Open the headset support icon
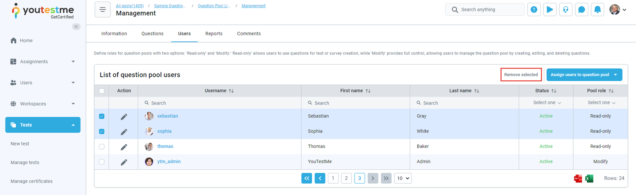This screenshot has width=636, height=195. point(566,9)
